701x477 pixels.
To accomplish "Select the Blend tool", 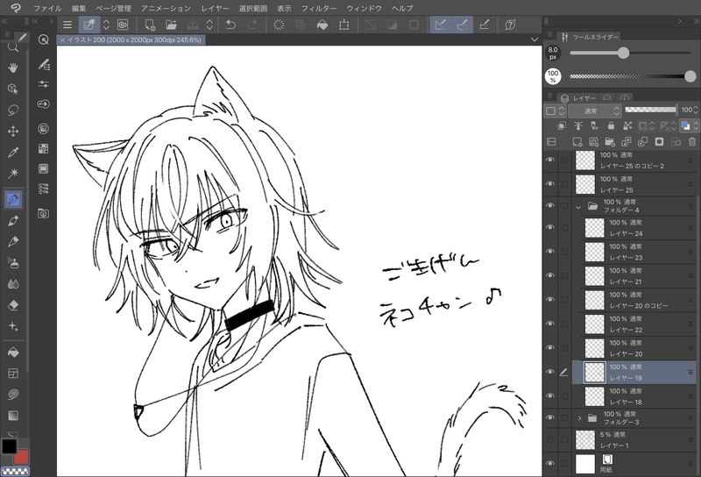I will 13,284.
